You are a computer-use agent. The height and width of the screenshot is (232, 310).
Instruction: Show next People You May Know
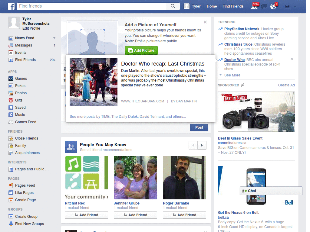point(202,145)
